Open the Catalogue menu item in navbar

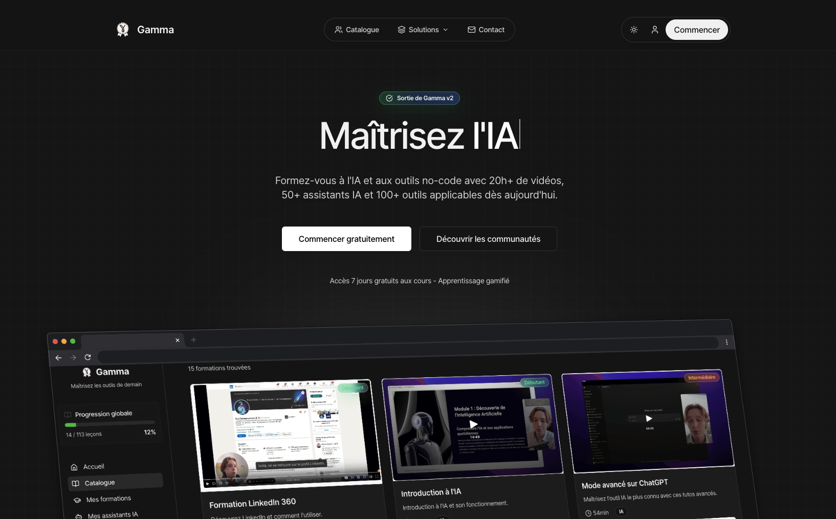tap(357, 30)
